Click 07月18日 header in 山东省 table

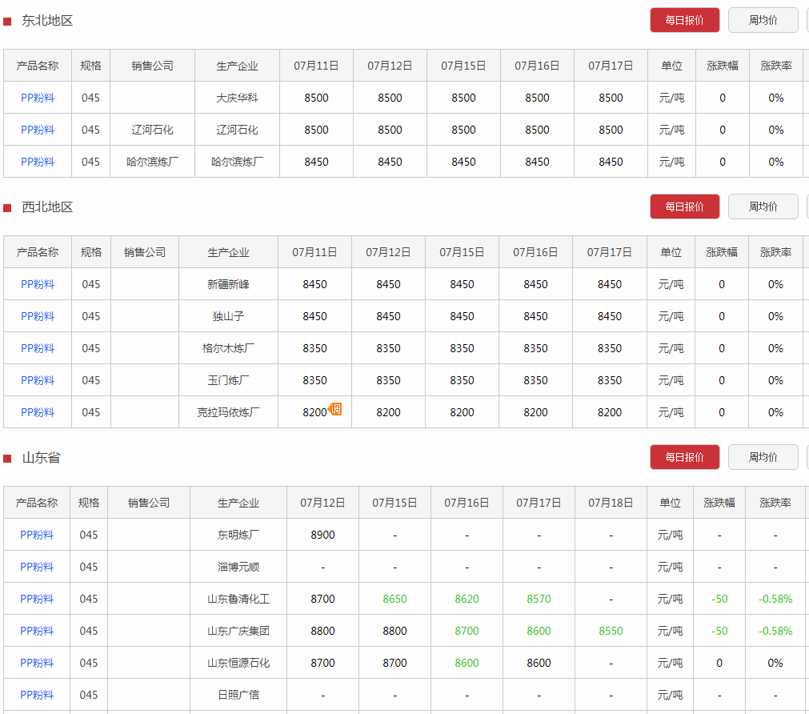click(x=611, y=503)
